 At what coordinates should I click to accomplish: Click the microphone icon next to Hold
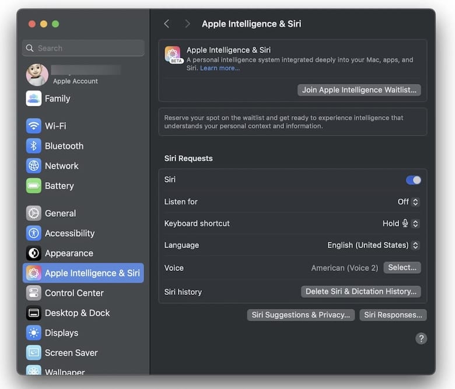(x=405, y=223)
